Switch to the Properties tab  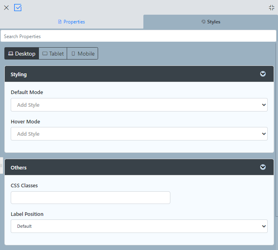click(x=71, y=22)
